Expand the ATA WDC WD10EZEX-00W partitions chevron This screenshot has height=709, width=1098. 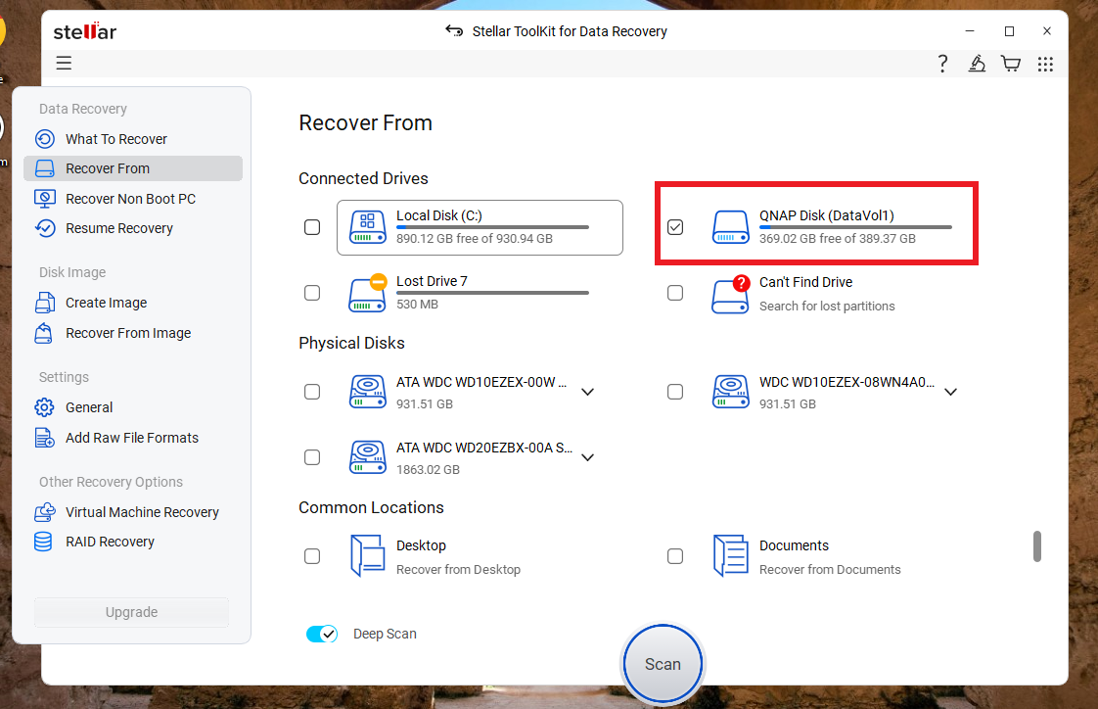click(x=587, y=392)
